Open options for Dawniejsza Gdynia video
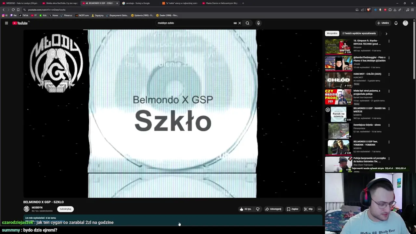This screenshot has width=416, height=234. coord(389,125)
